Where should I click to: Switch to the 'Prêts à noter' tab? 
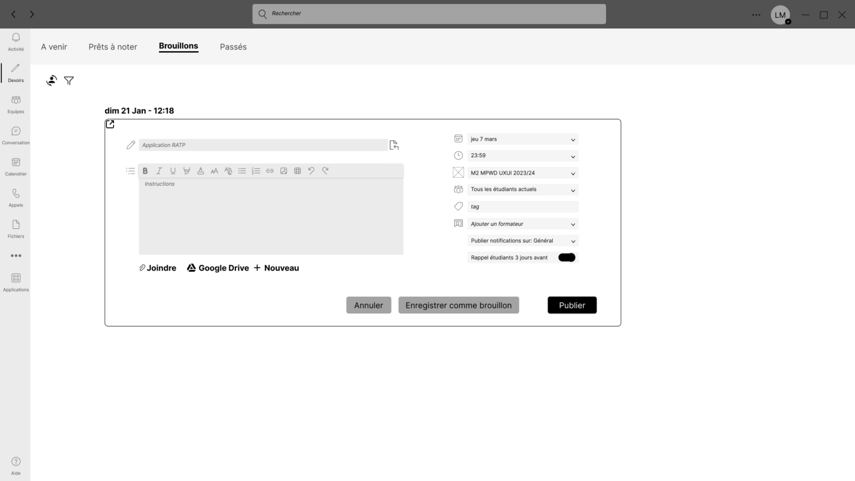(112, 47)
